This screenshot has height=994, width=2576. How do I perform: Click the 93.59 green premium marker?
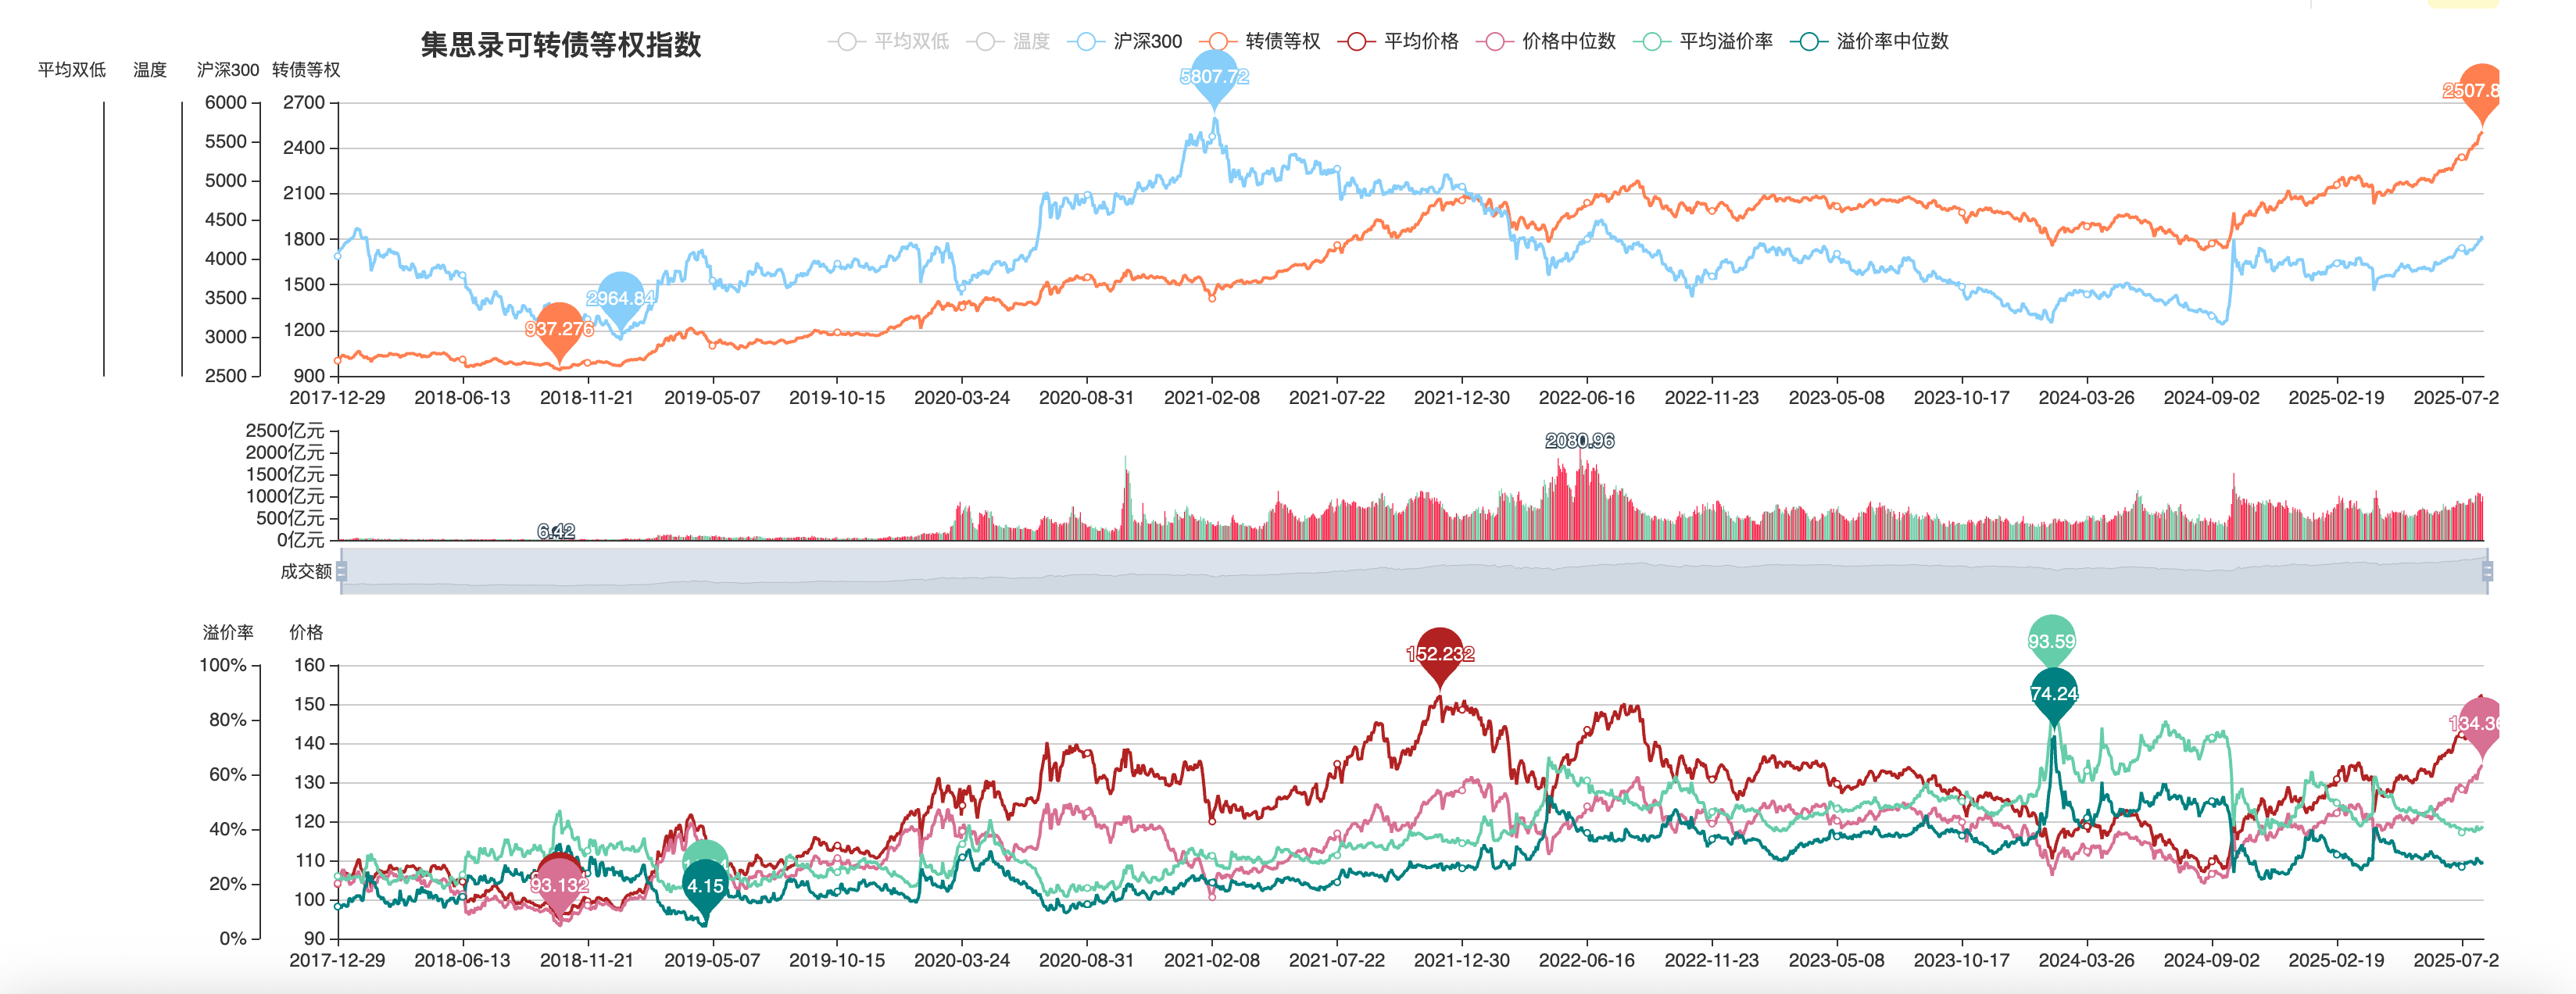[2051, 640]
